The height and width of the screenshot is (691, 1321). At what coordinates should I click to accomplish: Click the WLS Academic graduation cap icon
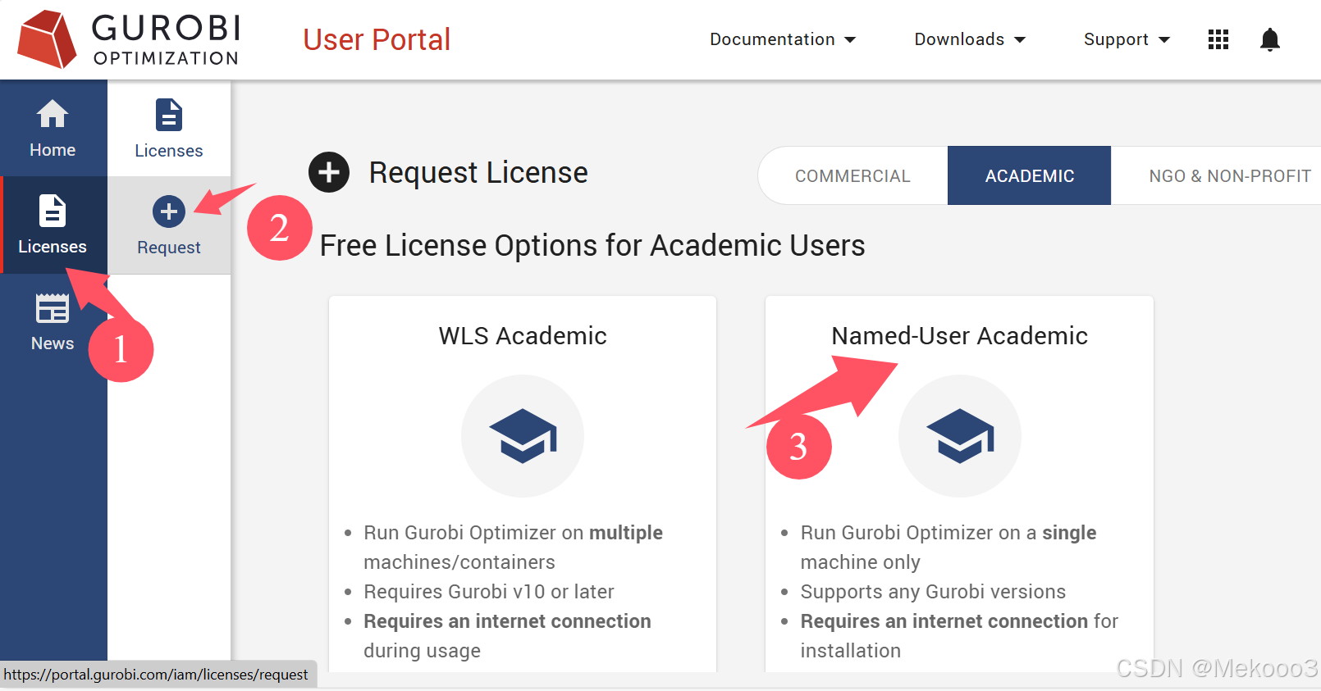point(522,436)
